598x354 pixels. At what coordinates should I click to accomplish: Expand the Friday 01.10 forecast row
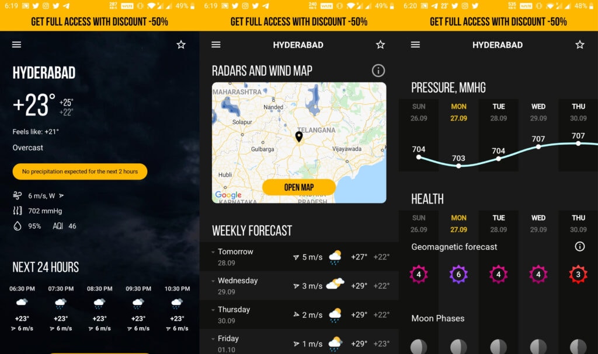click(299, 342)
